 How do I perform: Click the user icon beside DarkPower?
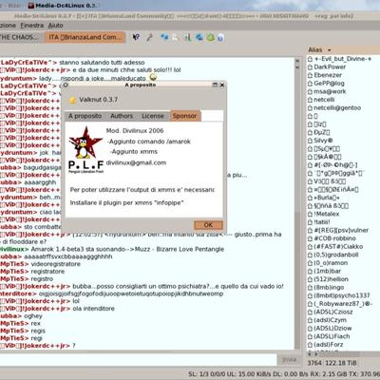(311, 67)
